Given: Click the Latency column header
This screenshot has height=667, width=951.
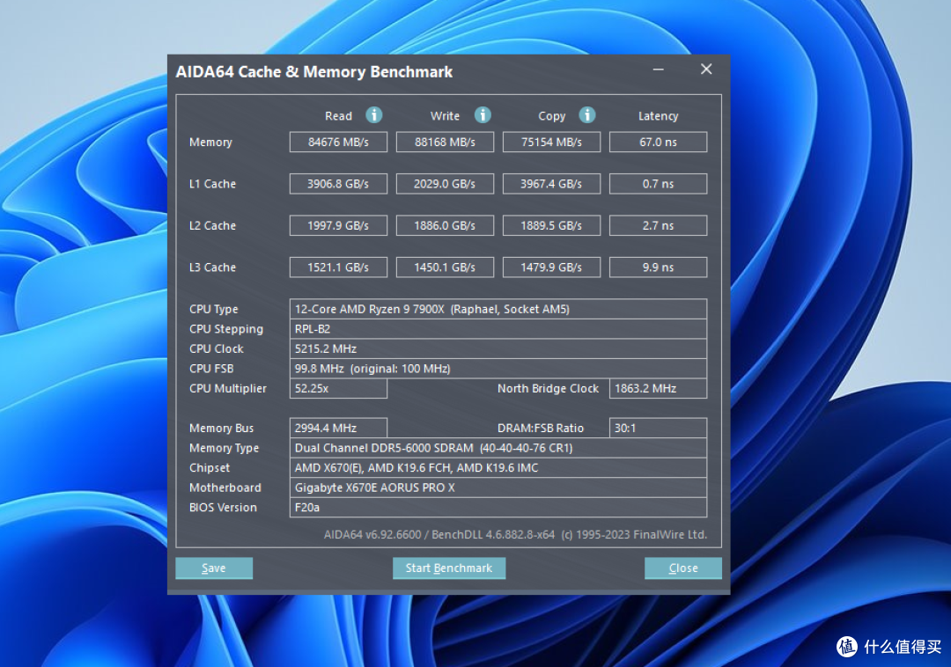Looking at the screenshot, I should 658,115.
